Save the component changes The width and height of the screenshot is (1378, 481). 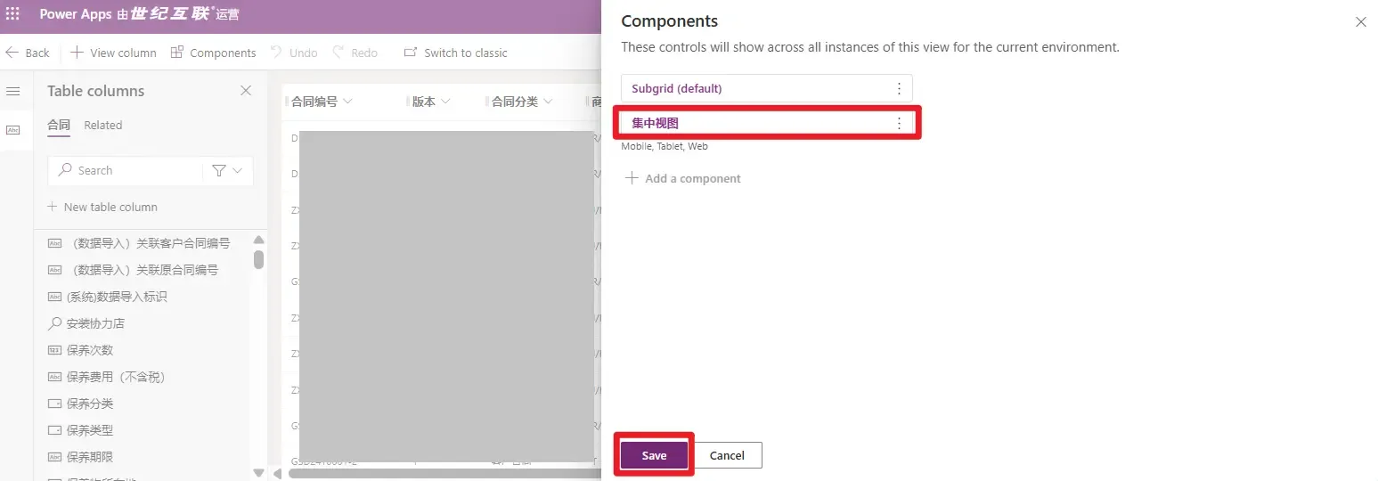[x=654, y=455]
